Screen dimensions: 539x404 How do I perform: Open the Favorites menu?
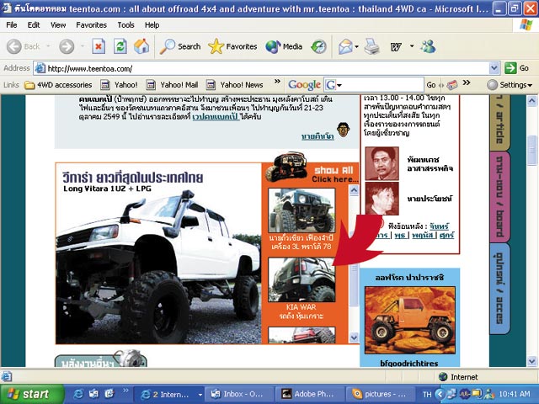point(91,25)
